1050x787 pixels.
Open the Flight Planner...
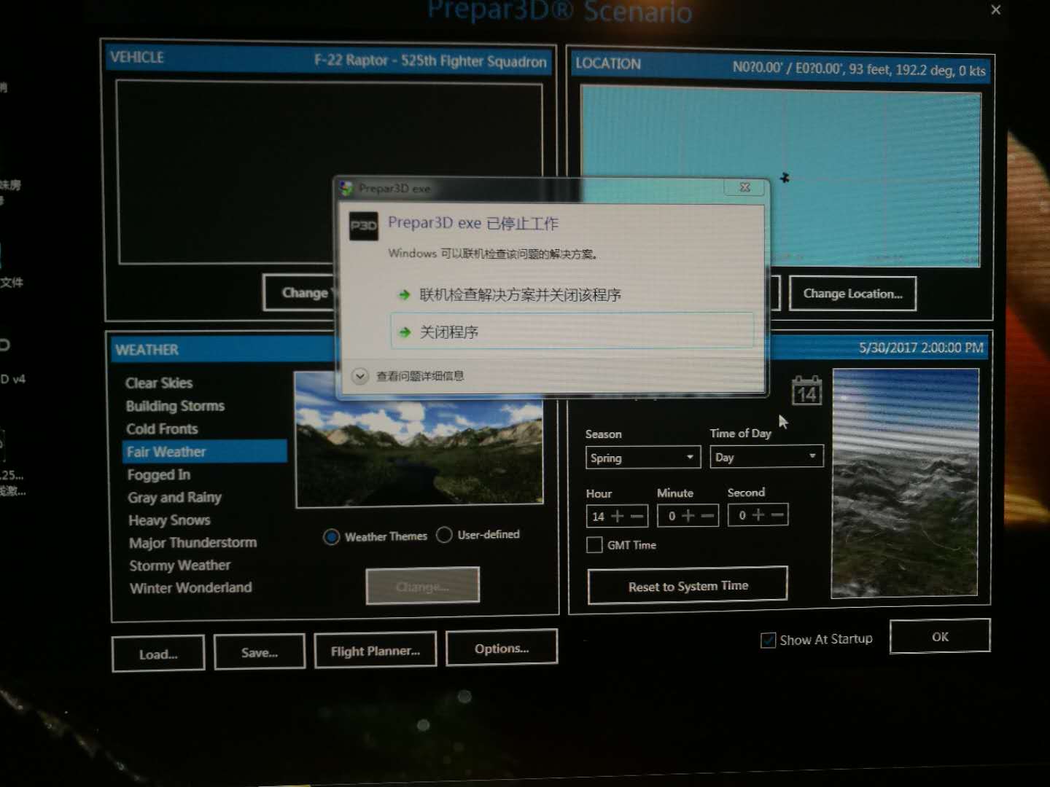376,651
